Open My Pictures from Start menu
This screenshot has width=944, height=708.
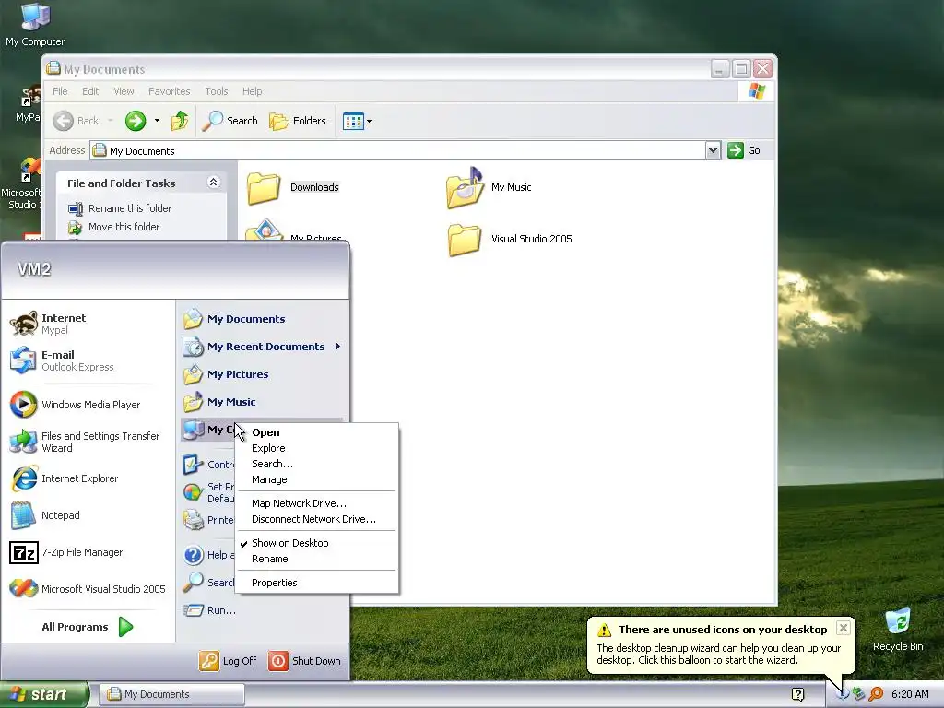pos(263,374)
